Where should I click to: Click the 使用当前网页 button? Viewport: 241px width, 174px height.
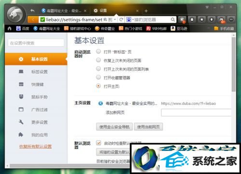[x=148, y=127]
